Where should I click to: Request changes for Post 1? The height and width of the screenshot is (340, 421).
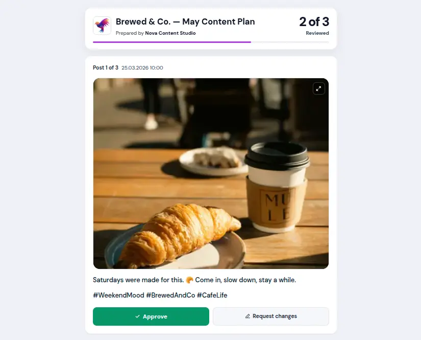click(x=270, y=316)
